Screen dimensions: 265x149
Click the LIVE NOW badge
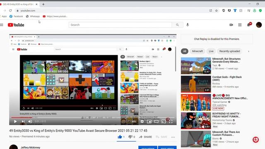(218, 108)
